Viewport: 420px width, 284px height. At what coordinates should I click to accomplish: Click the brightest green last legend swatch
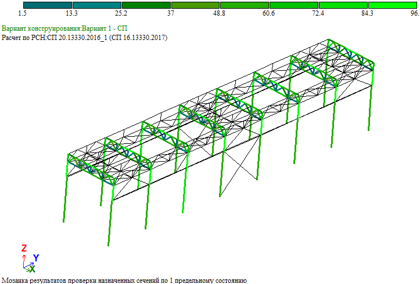pos(393,5)
